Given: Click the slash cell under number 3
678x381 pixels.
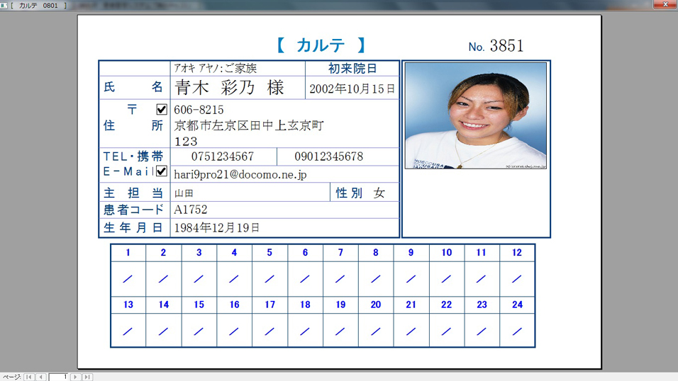Looking at the screenshot, I should point(199,279).
